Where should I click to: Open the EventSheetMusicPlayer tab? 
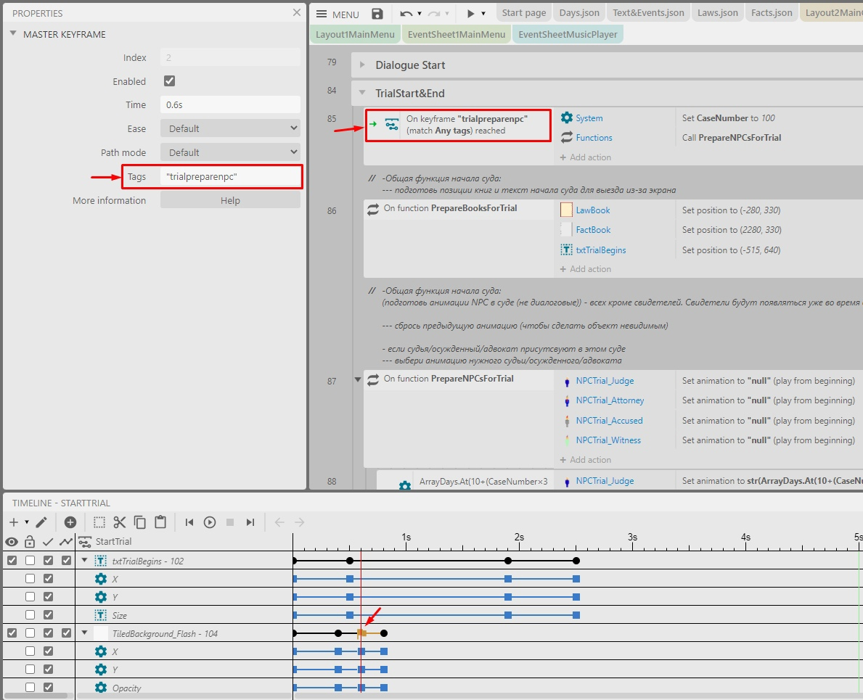pyautogui.click(x=568, y=34)
